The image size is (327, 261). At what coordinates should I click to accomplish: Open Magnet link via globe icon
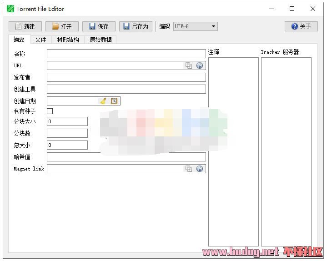pos(200,169)
